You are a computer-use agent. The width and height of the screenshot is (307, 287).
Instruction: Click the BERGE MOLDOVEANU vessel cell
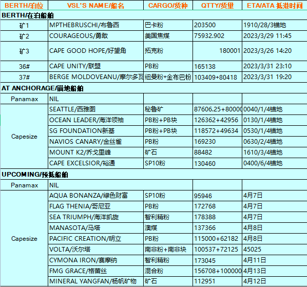coord(95,77)
